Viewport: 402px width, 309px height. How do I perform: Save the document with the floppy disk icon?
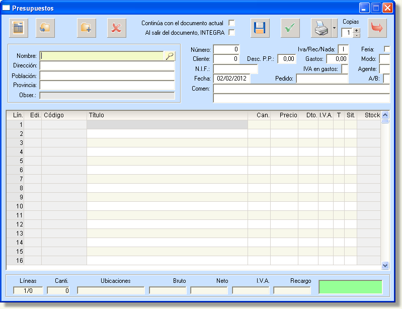(x=260, y=28)
